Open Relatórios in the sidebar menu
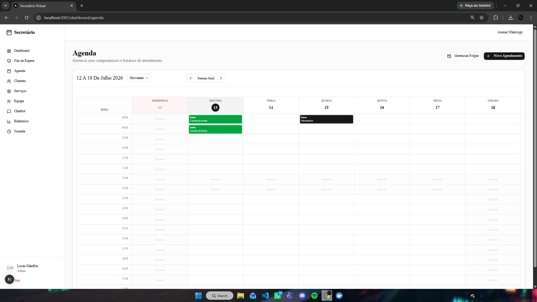This screenshot has width=537, height=302. click(x=21, y=121)
